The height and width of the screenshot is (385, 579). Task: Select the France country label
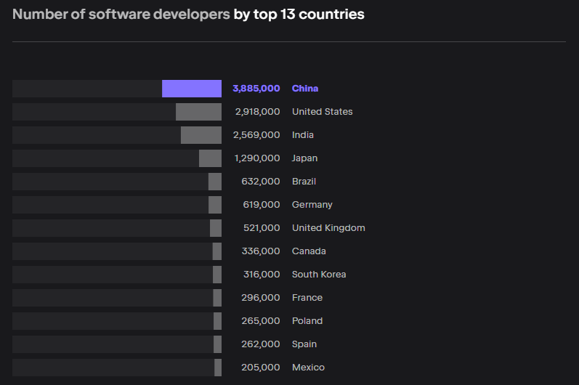pos(307,298)
